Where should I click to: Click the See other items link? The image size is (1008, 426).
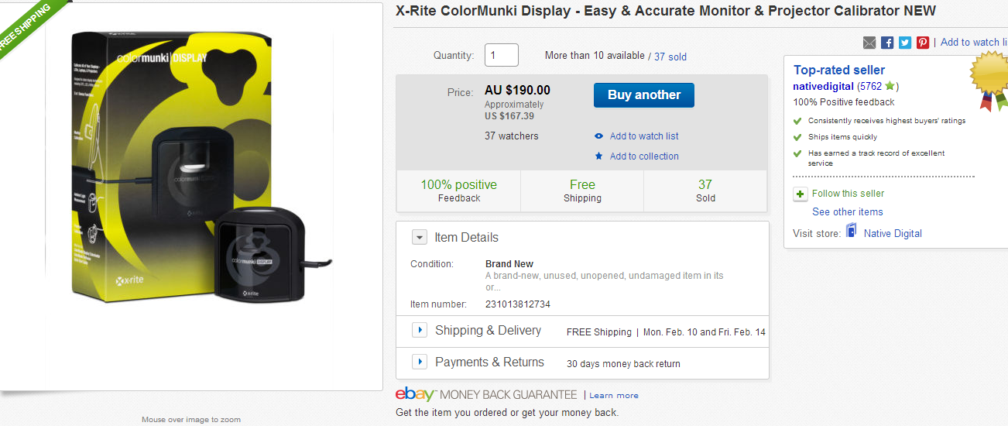847,212
